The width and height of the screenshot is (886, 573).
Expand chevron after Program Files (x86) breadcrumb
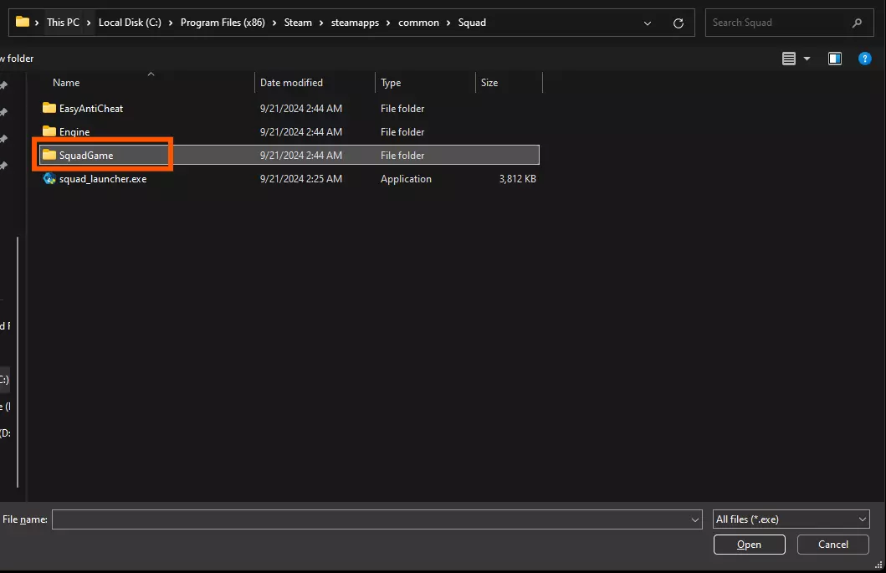coord(274,23)
